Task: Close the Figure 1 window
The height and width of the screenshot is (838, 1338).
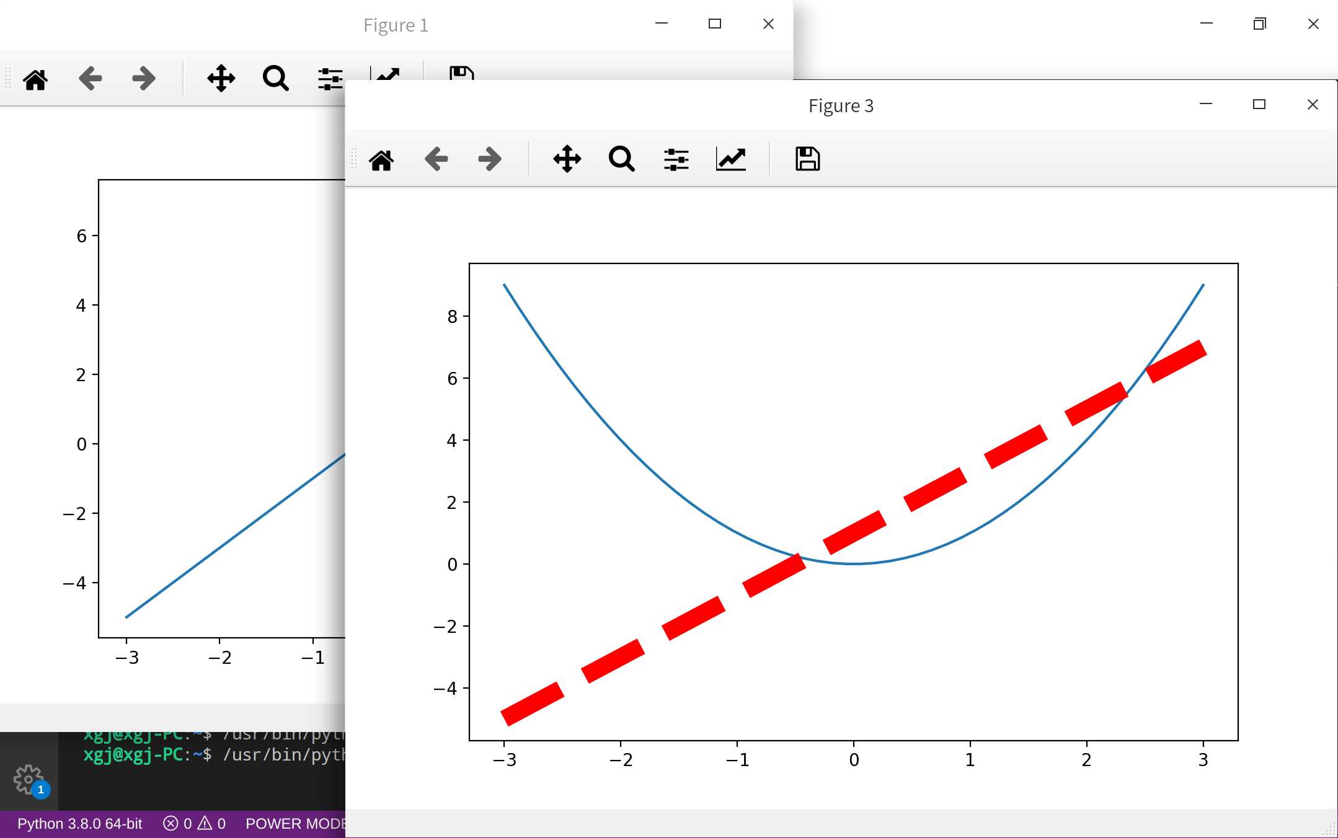Action: click(x=768, y=24)
